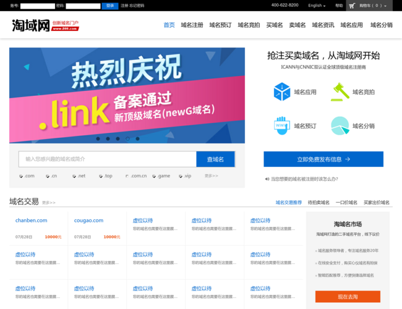Screen dimensions: 402x309
Task: Click the domain search input field
Action: click(x=108, y=159)
